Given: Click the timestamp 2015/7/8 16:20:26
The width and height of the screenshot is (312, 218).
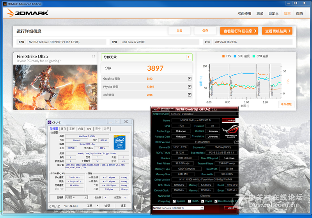Looking at the screenshot, I should pos(226,42).
